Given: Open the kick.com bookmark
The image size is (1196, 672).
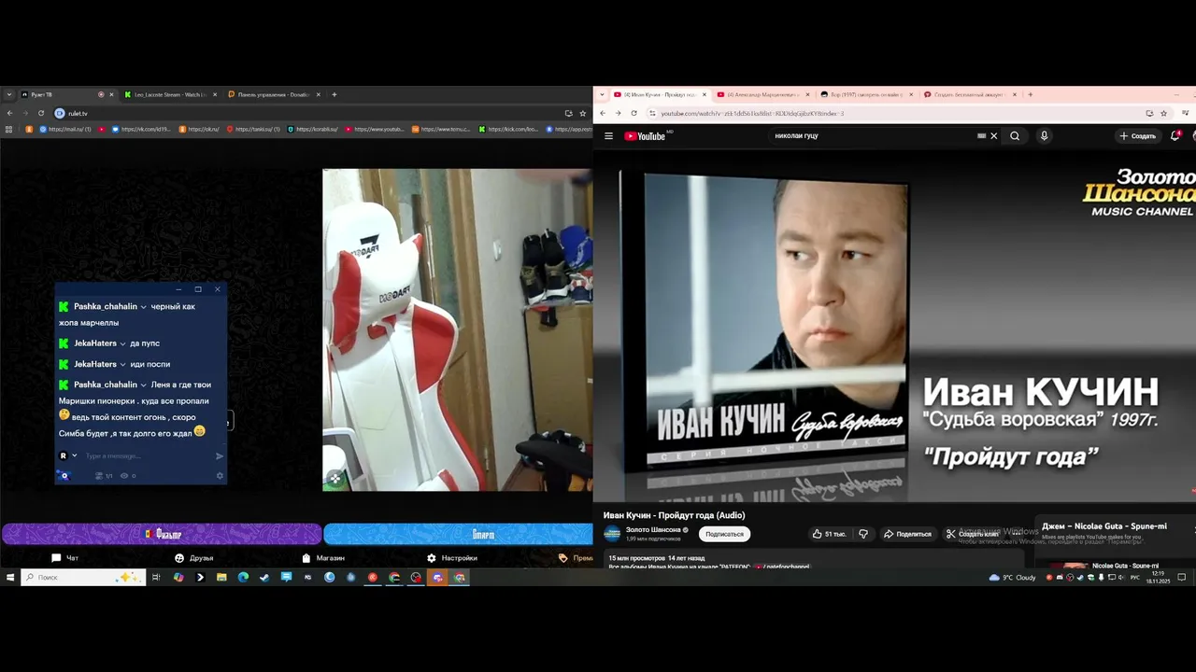Looking at the screenshot, I should 509,129.
